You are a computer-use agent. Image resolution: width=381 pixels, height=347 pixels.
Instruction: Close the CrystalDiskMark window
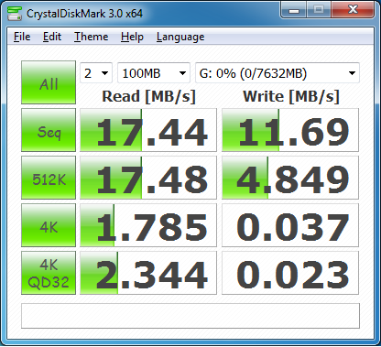pyautogui.click(x=353, y=10)
